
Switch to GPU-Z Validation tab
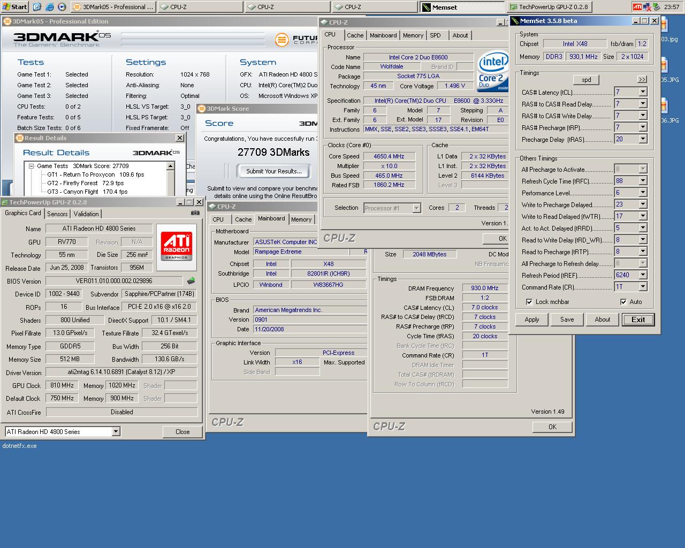click(86, 214)
